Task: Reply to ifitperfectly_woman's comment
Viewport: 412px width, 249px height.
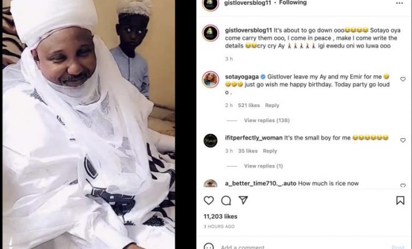Action: 270,151
